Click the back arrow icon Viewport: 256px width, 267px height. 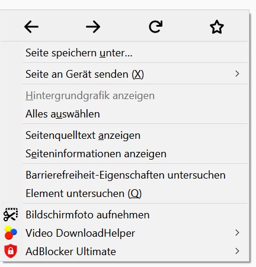coord(31,27)
